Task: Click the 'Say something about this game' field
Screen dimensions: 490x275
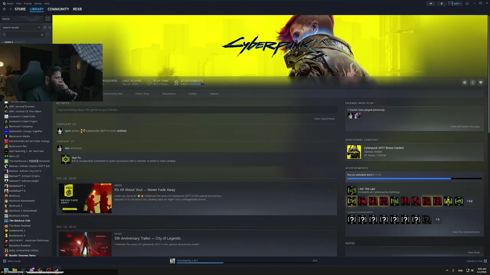Action: tap(196, 110)
